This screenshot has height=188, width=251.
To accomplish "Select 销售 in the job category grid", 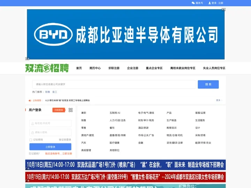I will pos(84,120).
